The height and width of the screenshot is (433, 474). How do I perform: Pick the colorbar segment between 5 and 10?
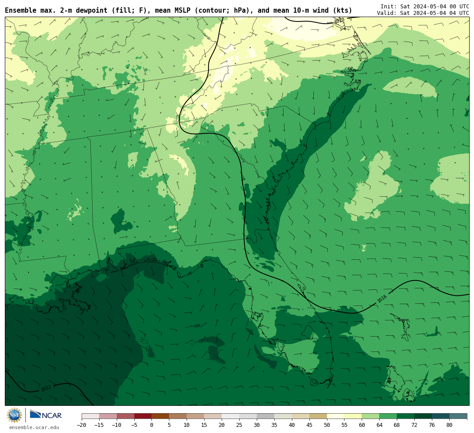pyautogui.click(x=178, y=416)
